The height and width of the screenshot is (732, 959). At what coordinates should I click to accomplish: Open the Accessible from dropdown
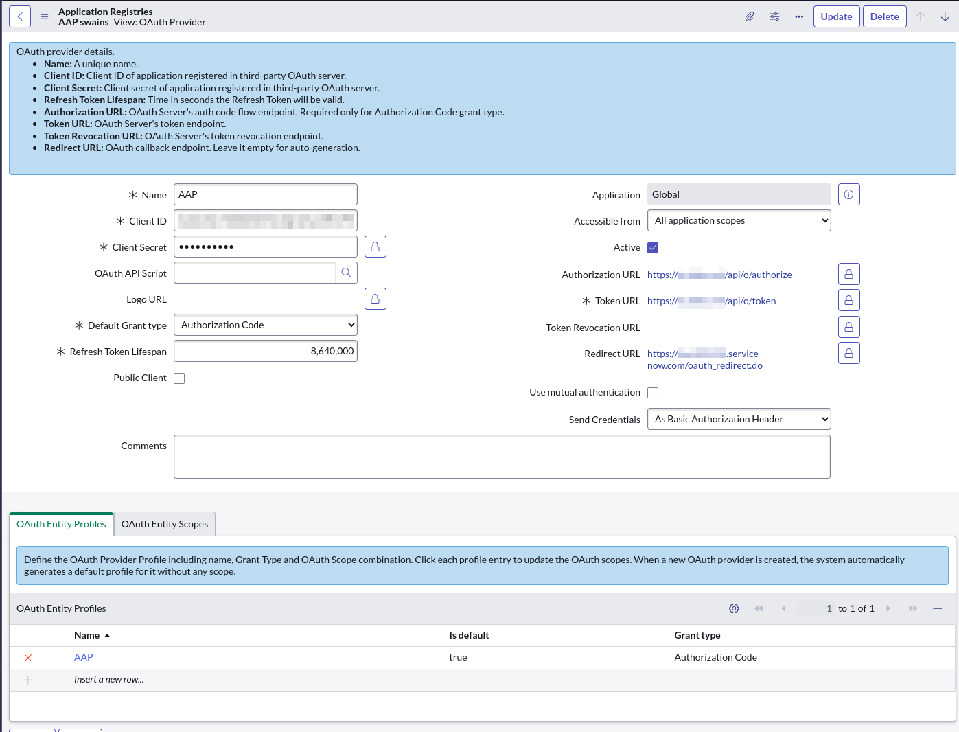tap(739, 220)
